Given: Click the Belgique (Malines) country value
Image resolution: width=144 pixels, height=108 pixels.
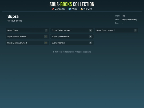Looking at the screenshot, I should pos(129,19).
